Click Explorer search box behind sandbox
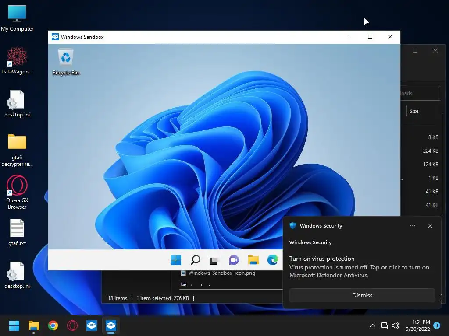The image size is (449, 336). (x=420, y=93)
